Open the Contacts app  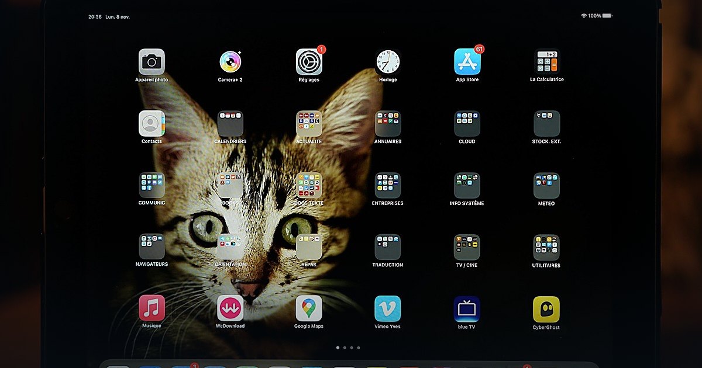(x=152, y=124)
